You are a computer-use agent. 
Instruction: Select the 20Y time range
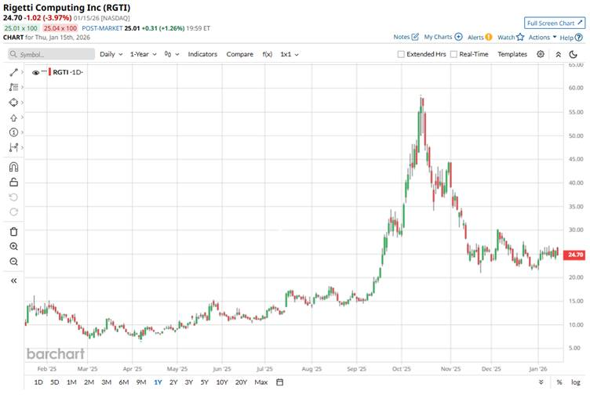tap(241, 382)
